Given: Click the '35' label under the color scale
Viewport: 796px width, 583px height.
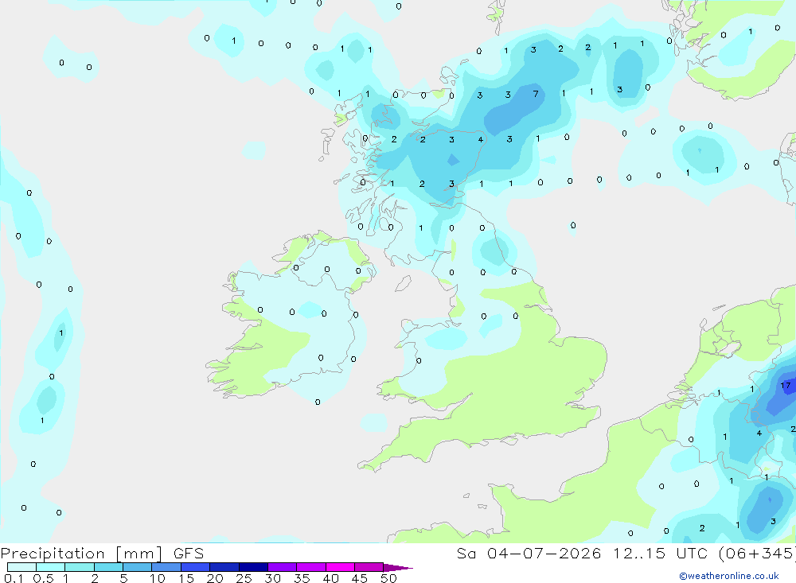Looking at the screenshot, I should (x=302, y=578).
